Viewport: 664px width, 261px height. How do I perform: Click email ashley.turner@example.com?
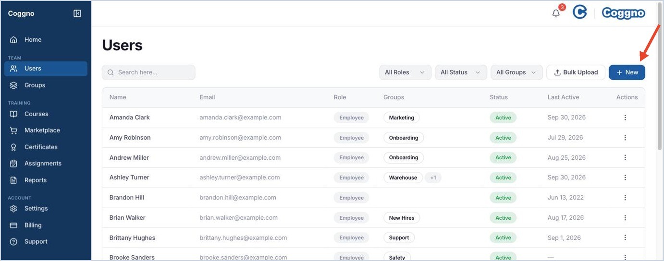point(240,178)
